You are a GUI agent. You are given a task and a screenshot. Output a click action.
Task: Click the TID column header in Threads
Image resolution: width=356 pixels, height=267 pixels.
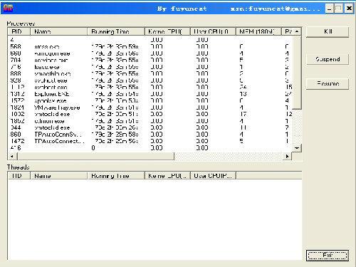click(x=19, y=176)
